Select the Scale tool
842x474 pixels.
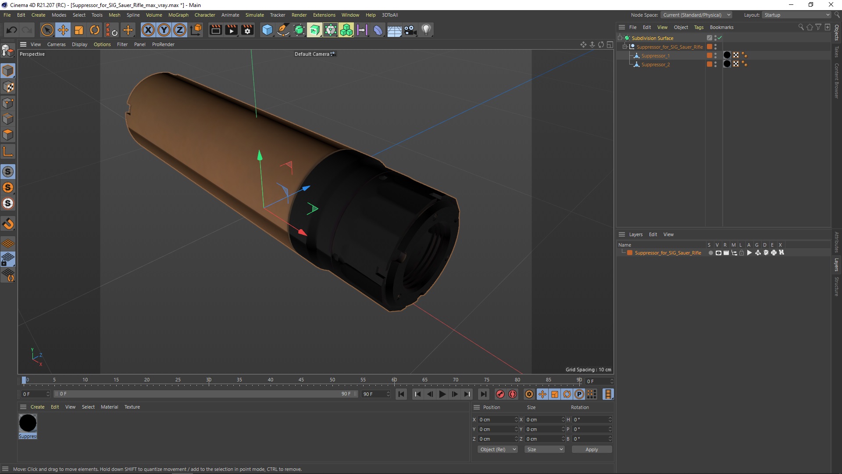pyautogui.click(x=79, y=30)
